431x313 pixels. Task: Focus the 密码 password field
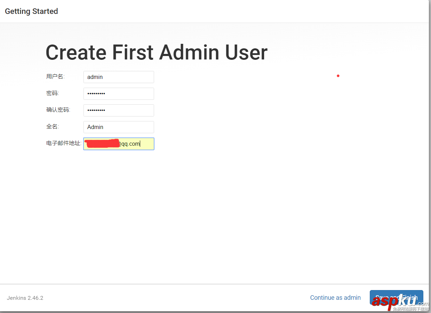pyautogui.click(x=119, y=94)
